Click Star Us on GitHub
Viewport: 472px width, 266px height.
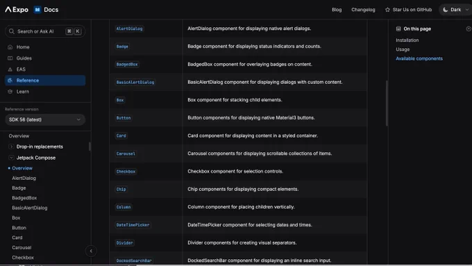click(x=408, y=10)
